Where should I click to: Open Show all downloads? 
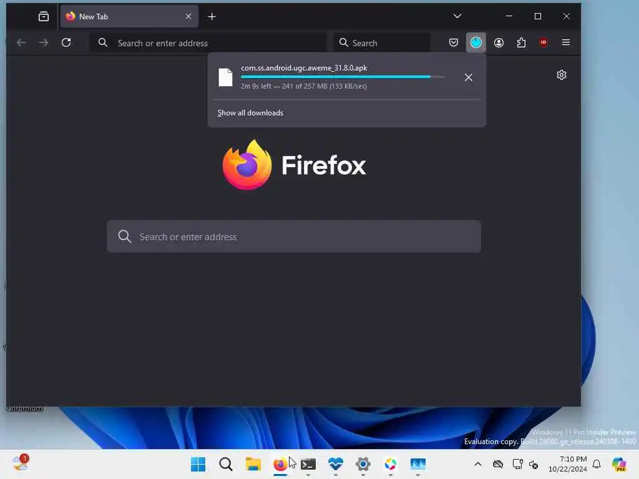click(x=250, y=113)
